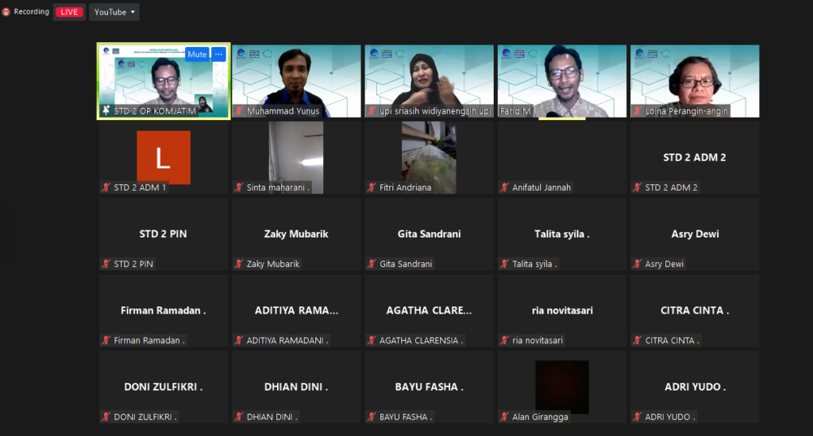Open the YouTube live stream dropdown
Image resolution: width=813 pixels, height=436 pixels.
115,12
